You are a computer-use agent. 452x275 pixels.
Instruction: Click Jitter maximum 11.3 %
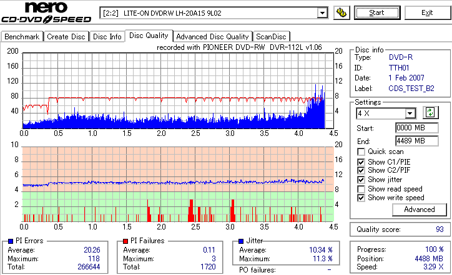pos(323,259)
